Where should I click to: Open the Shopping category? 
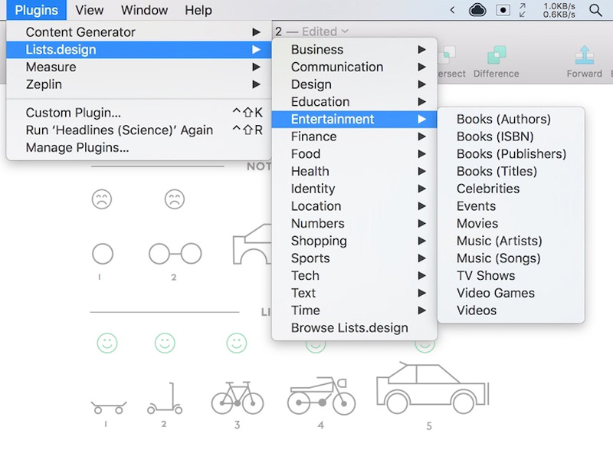tap(354, 241)
